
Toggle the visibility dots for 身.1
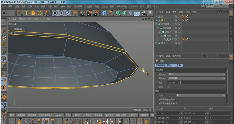[x=178, y=43]
